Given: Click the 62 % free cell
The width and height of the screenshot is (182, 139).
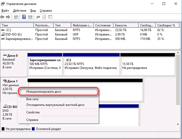Looking at the screenshot, I should [160, 30].
